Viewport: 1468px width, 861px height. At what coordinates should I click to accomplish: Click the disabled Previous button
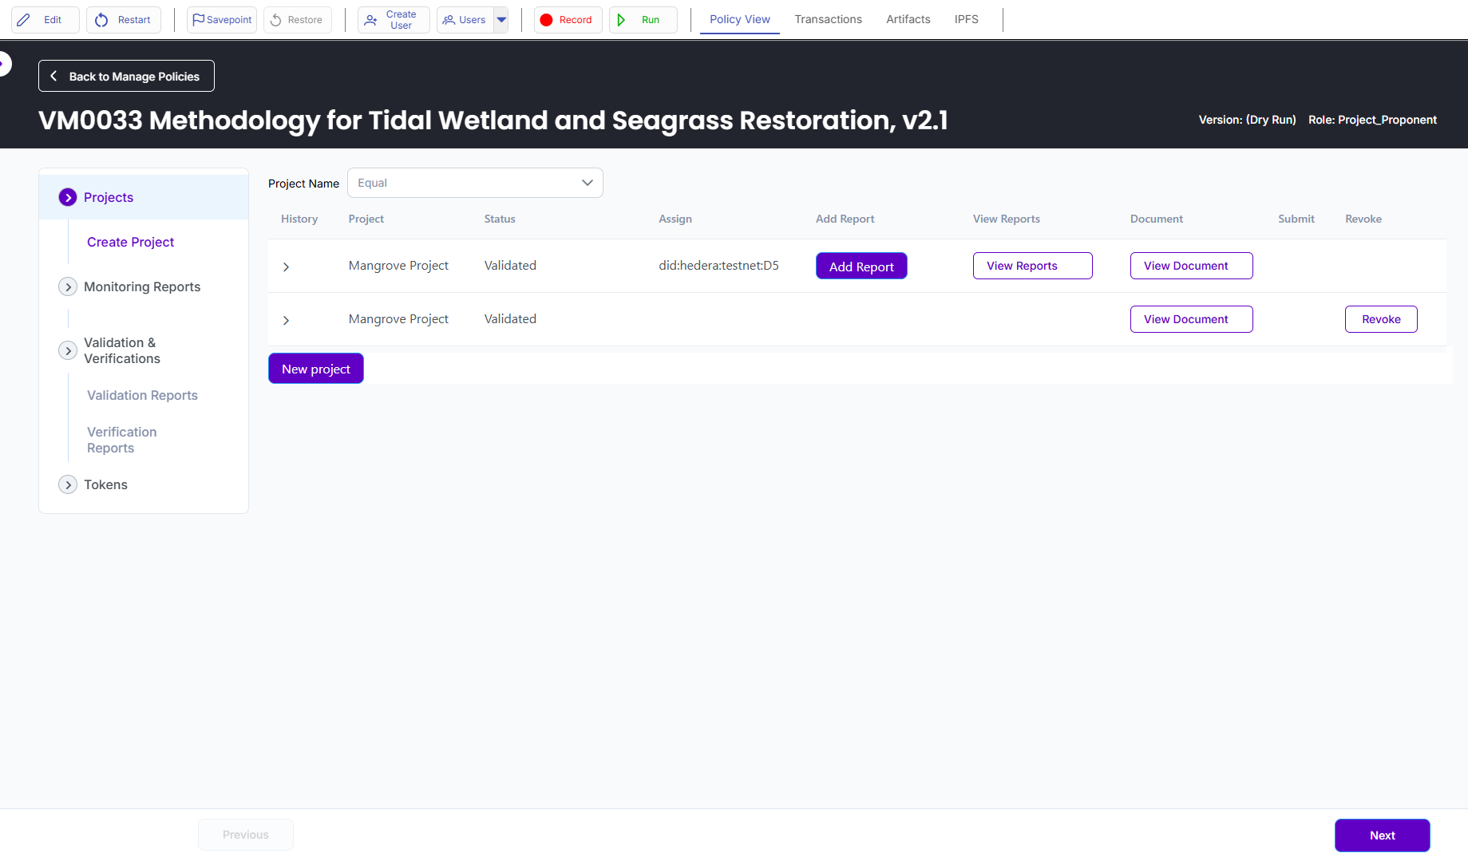click(x=246, y=835)
